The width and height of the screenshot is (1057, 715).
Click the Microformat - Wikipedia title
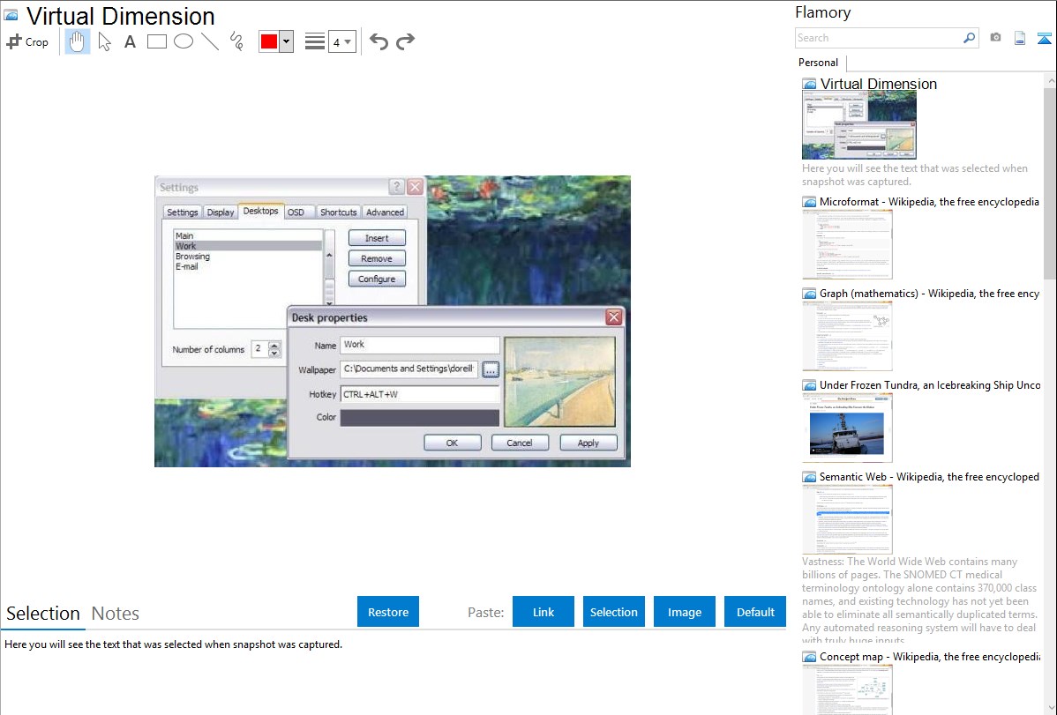click(929, 202)
